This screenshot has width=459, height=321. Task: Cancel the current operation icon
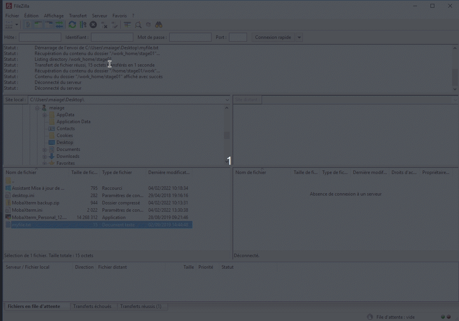pos(93,25)
